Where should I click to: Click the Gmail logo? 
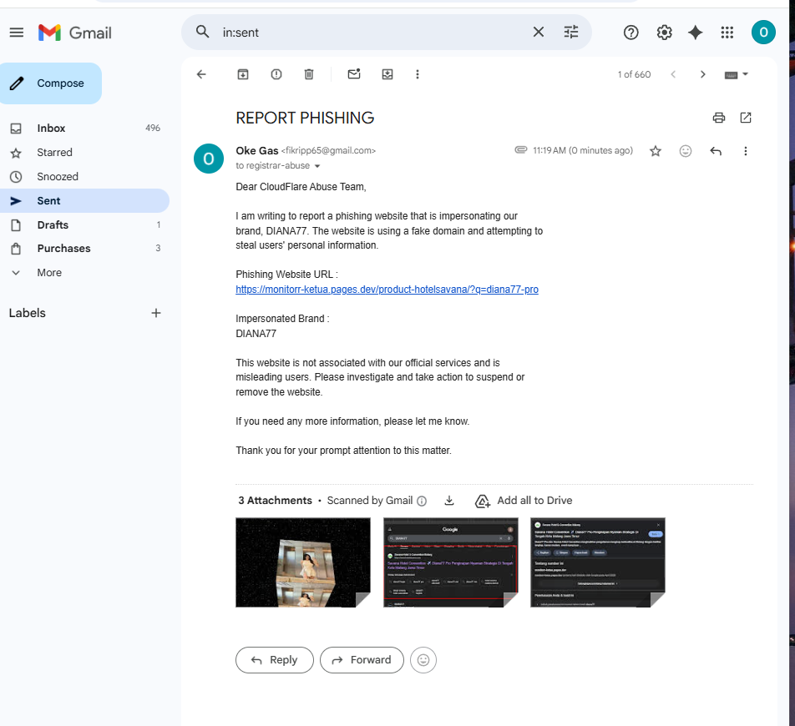(75, 33)
